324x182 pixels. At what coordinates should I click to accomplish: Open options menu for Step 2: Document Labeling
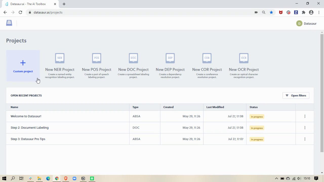click(305, 128)
